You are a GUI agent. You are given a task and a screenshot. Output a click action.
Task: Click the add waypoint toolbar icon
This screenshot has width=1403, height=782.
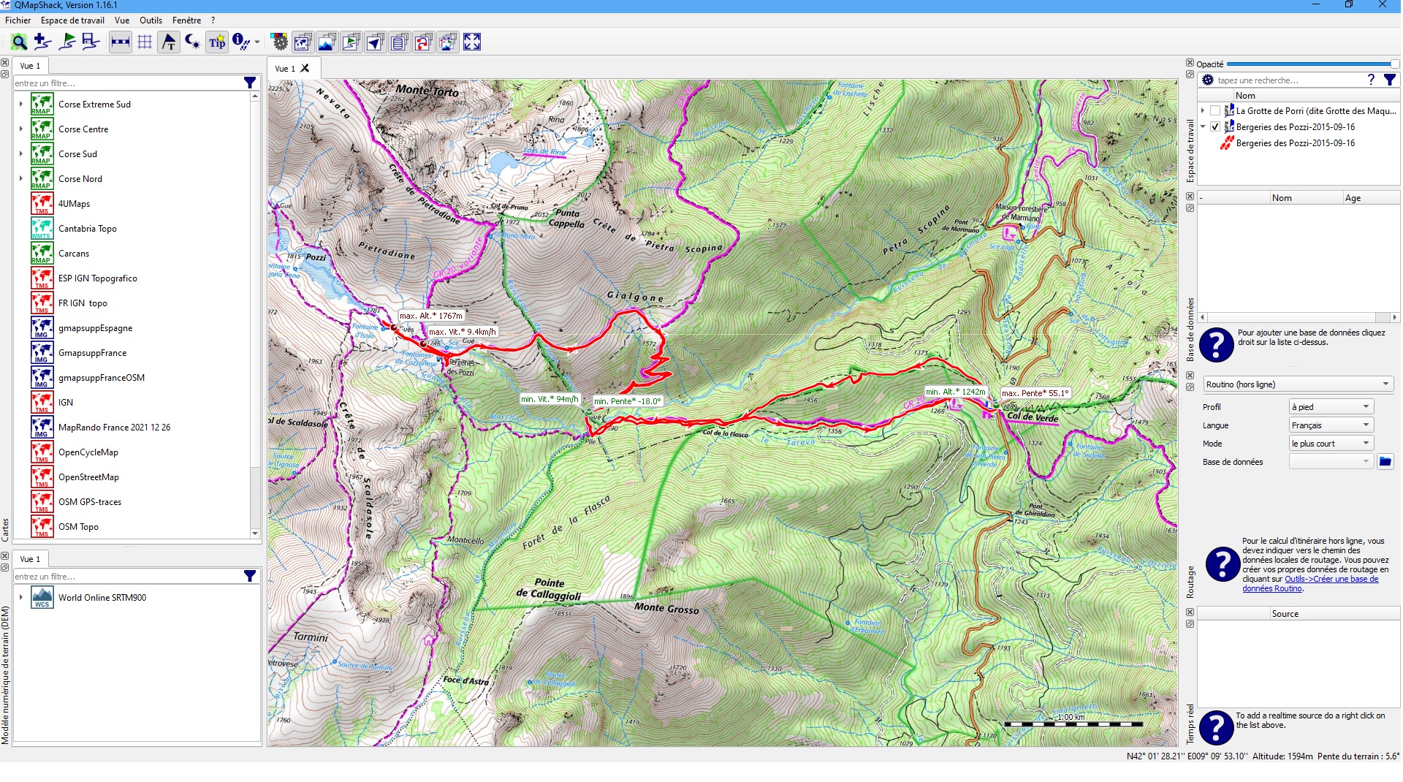pos(42,42)
